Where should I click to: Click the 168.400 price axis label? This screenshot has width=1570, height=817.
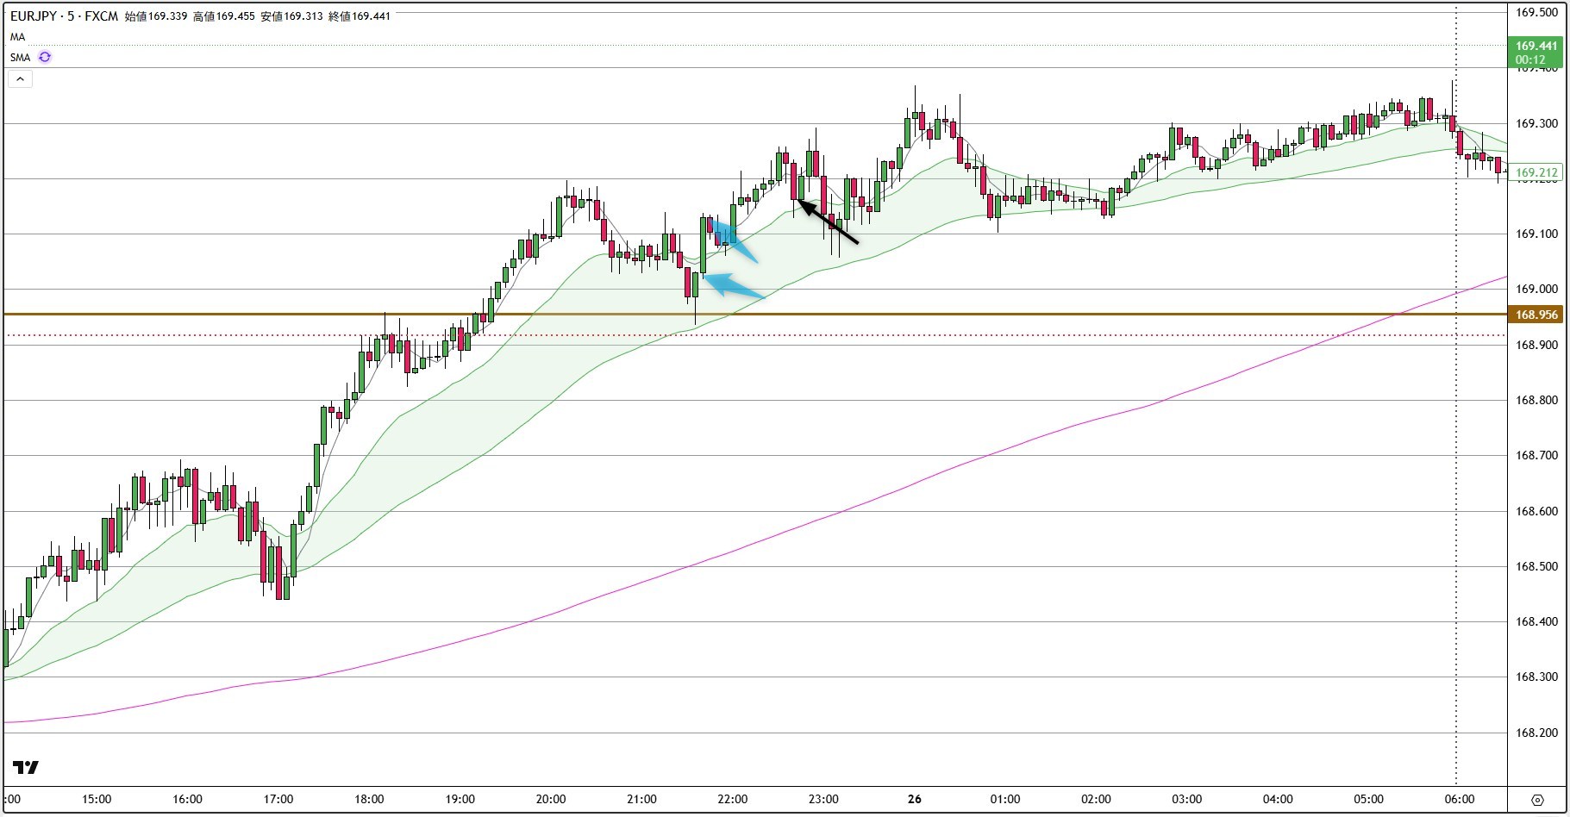tap(1536, 621)
